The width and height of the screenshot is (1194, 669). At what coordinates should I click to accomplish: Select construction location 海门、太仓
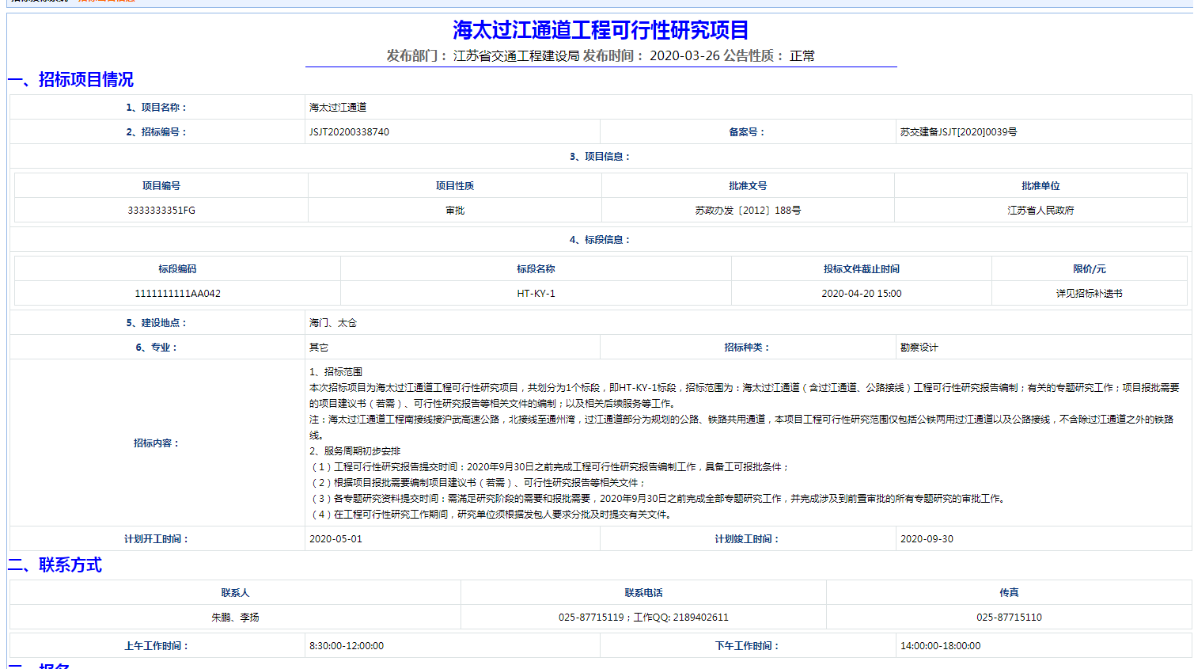point(333,323)
